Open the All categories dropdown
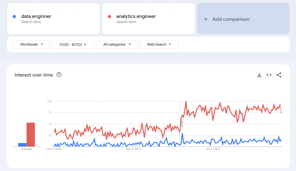Image resolution: width=296 pixels, height=171 pixels. point(116,44)
